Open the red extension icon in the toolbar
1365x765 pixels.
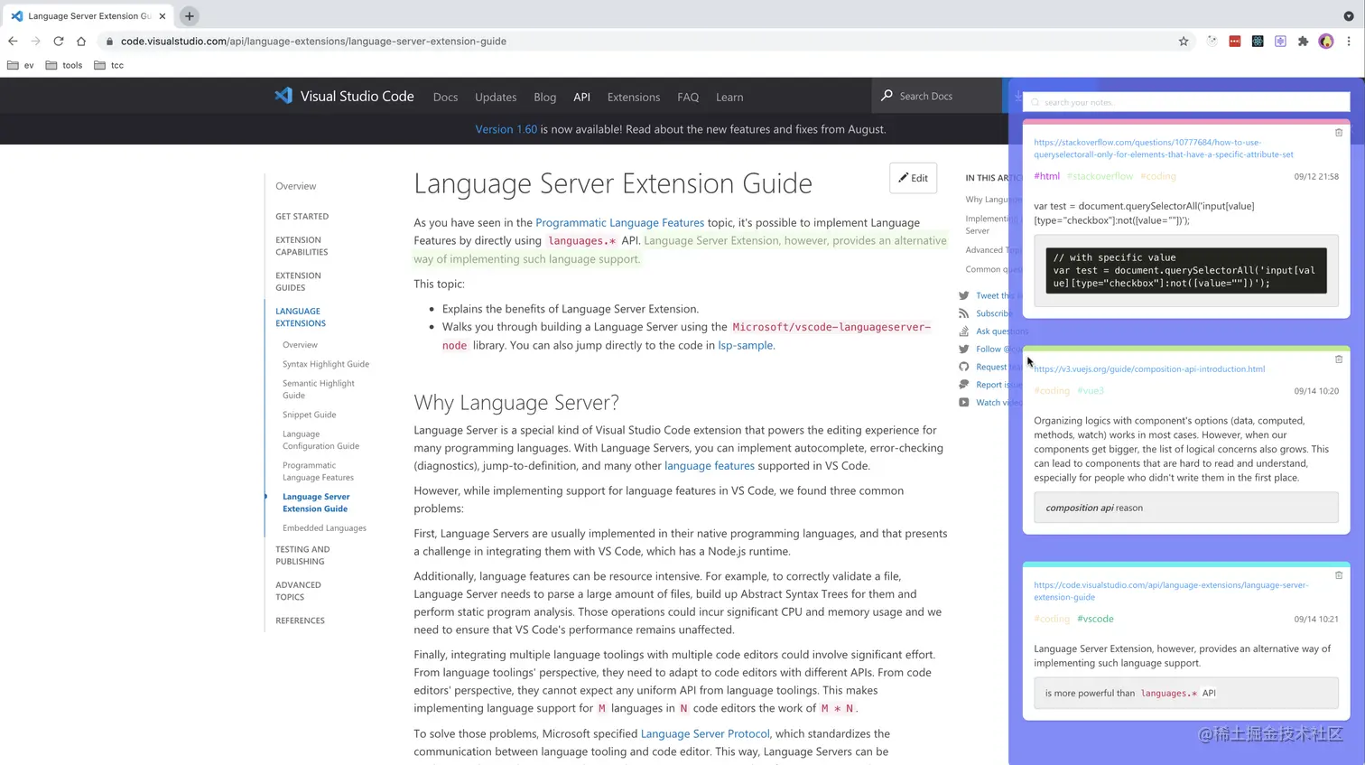point(1235,41)
